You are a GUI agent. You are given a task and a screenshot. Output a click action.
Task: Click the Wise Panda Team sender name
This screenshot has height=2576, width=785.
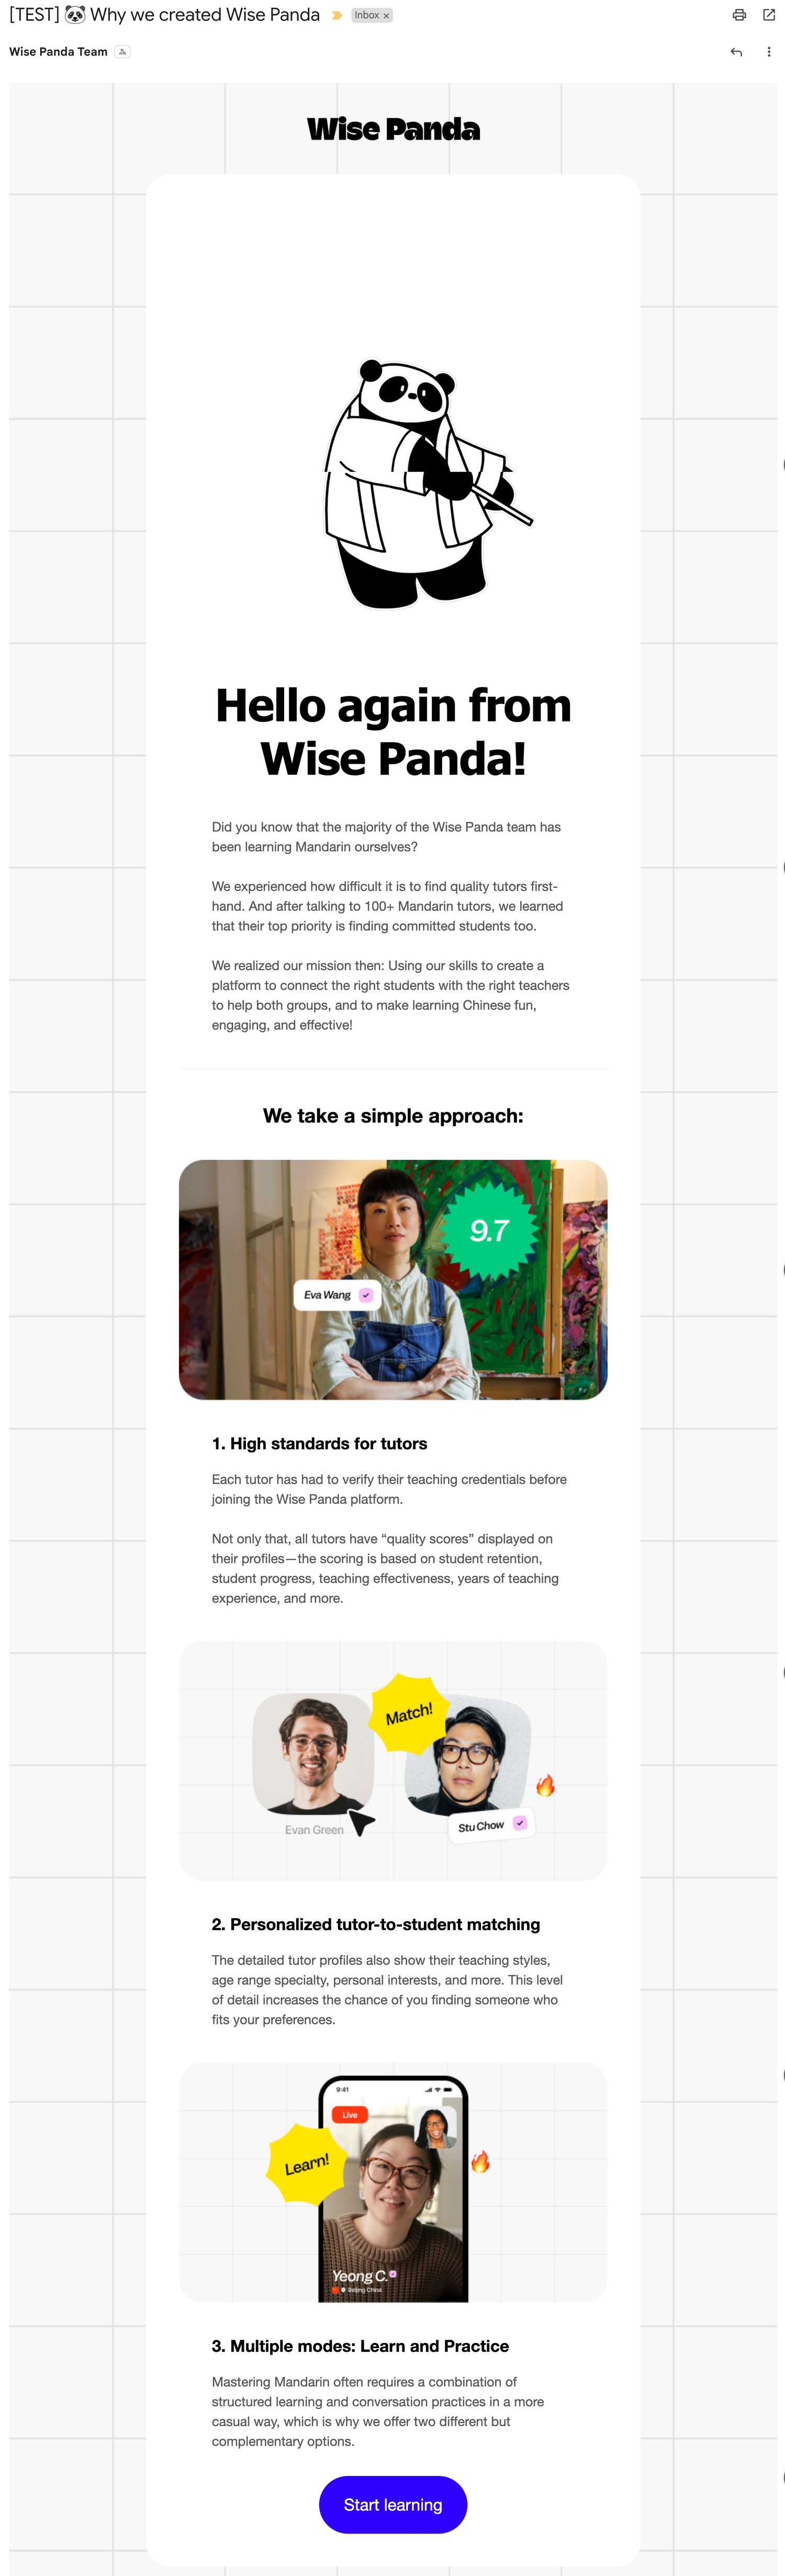point(58,52)
